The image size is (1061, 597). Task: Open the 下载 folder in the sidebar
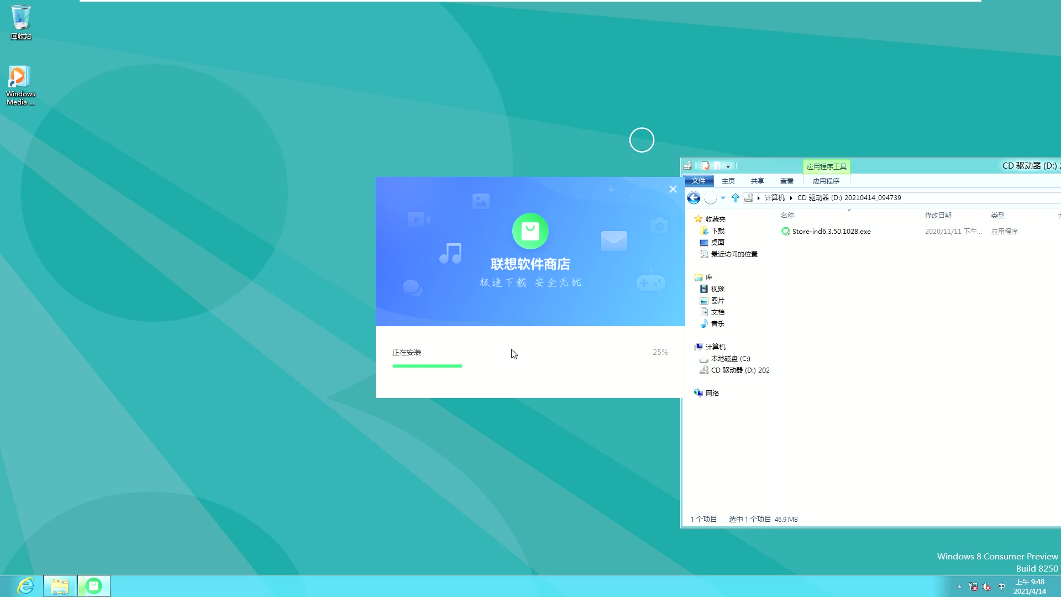click(717, 231)
